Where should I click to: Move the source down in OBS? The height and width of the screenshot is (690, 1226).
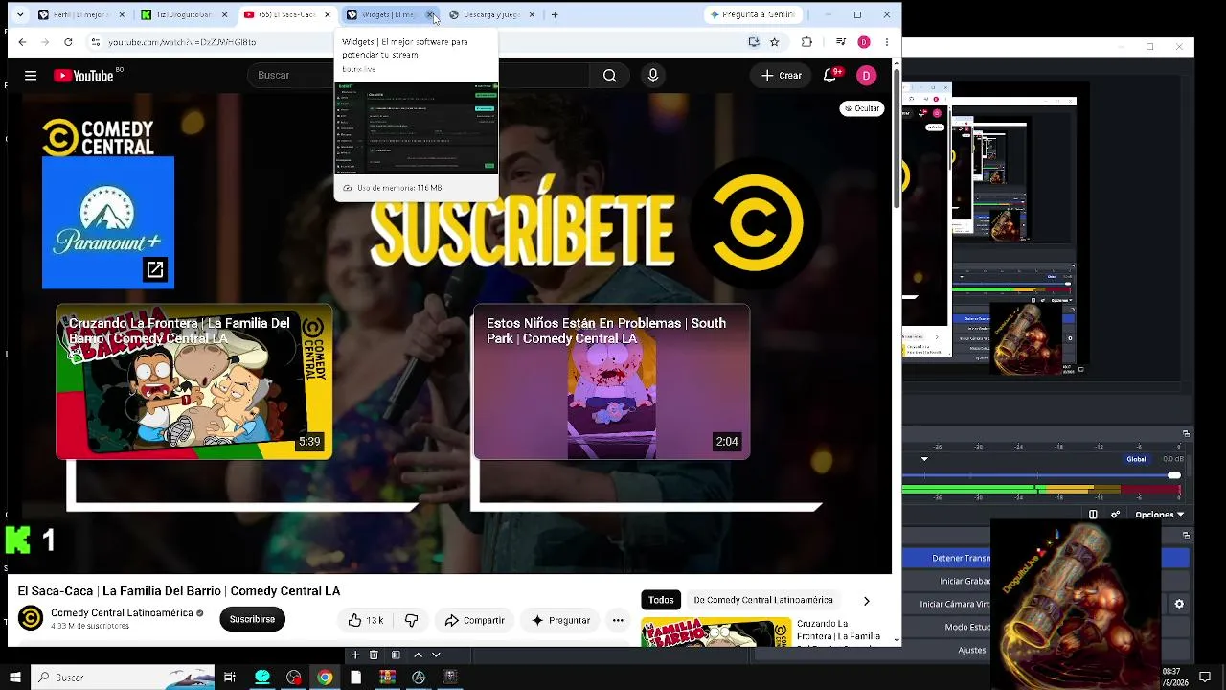click(436, 655)
